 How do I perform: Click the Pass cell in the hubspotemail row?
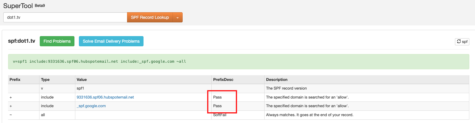(x=217, y=97)
